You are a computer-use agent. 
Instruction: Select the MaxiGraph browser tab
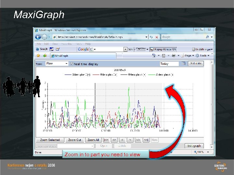(x=83, y=56)
